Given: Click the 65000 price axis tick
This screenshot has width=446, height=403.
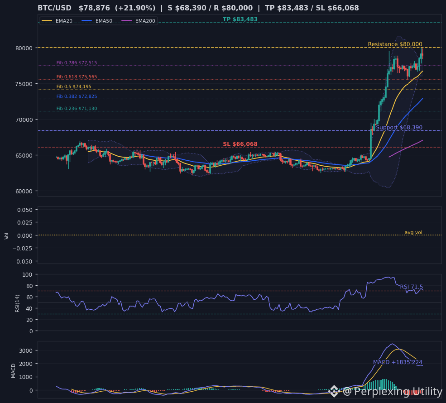Looking at the screenshot, I should pyautogui.click(x=24, y=156).
